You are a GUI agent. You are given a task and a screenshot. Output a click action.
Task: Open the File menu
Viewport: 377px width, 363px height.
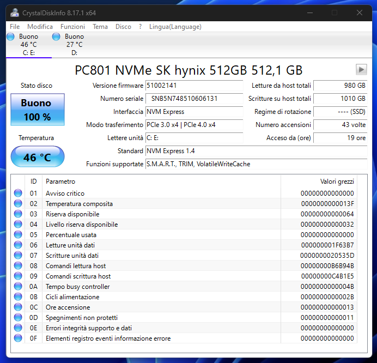click(15, 27)
